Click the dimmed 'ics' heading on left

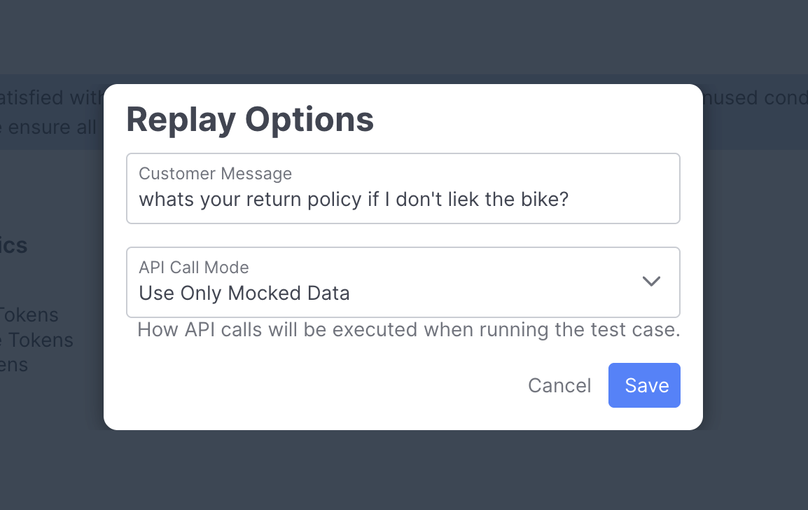(14, 245)
